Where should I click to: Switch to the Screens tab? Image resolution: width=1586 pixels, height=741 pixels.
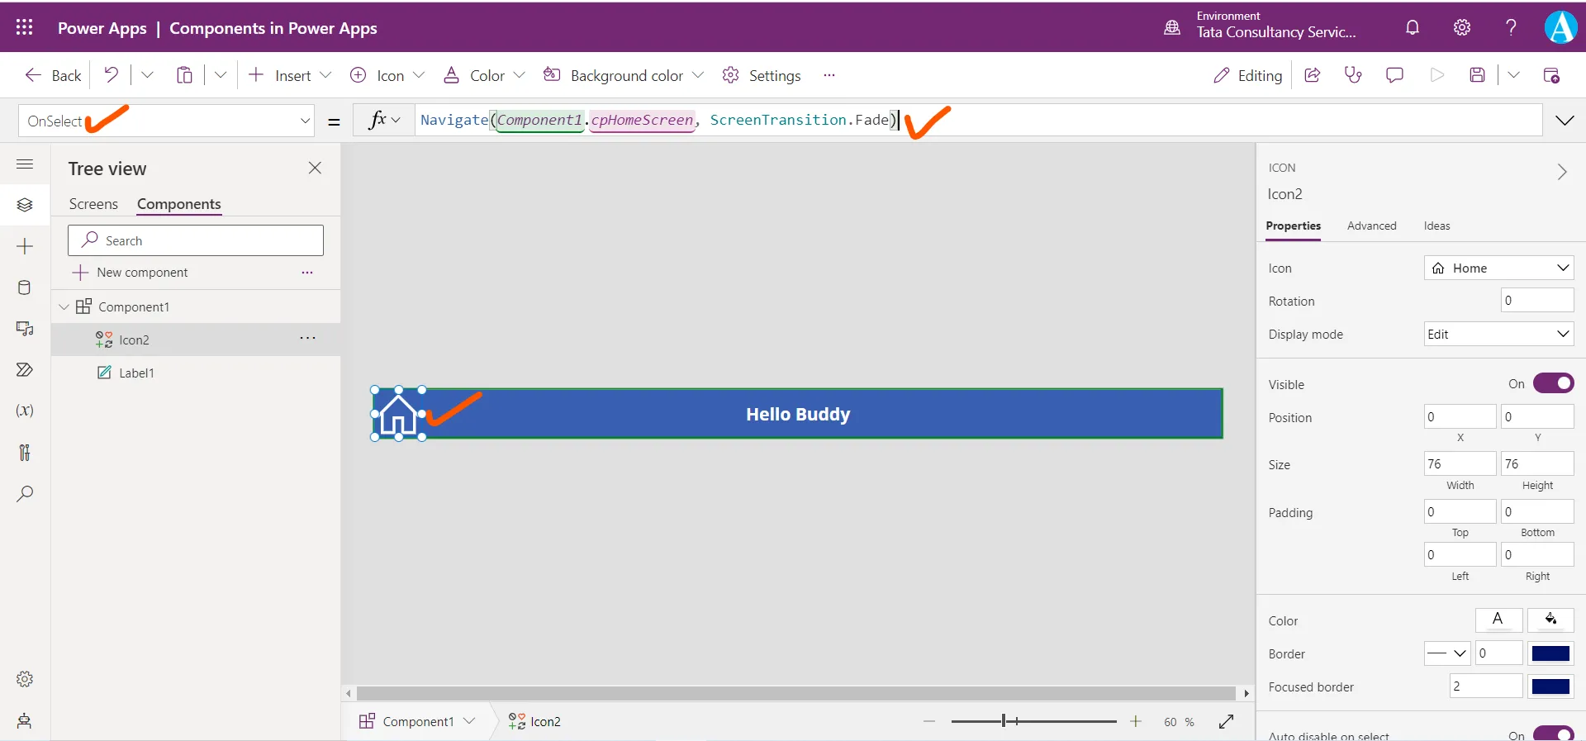93,204
